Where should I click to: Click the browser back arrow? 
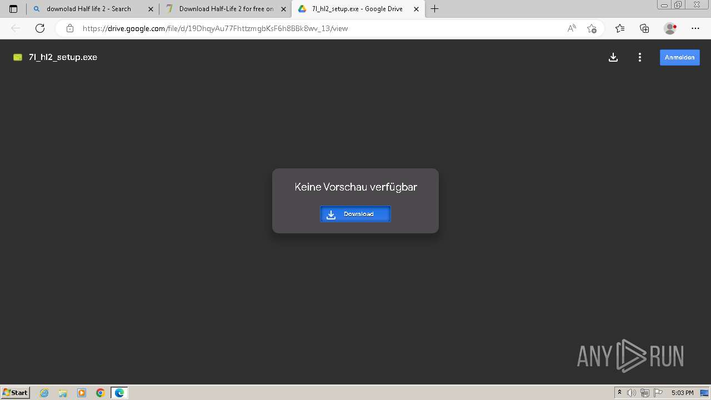click(x=16, y=28)
